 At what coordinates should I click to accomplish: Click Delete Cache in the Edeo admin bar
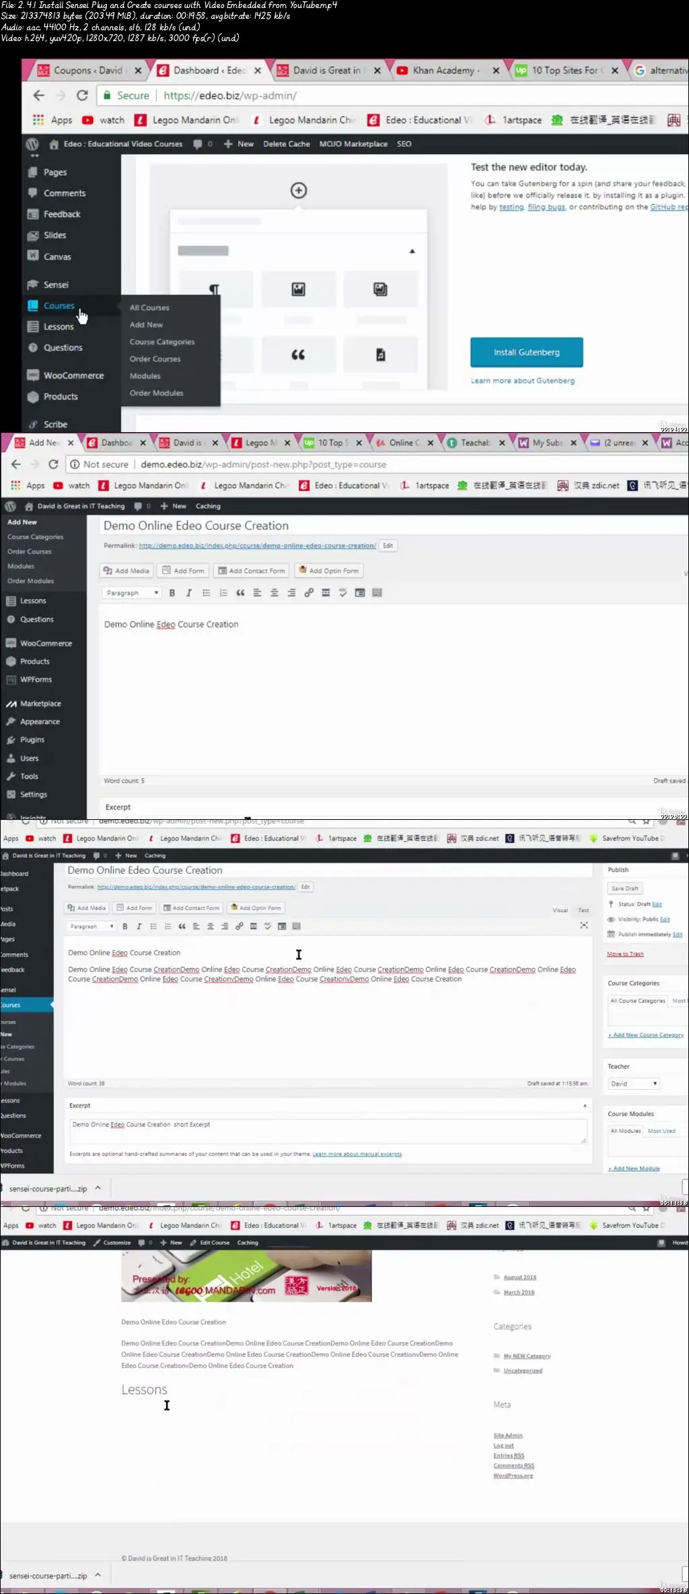point(287,144)
